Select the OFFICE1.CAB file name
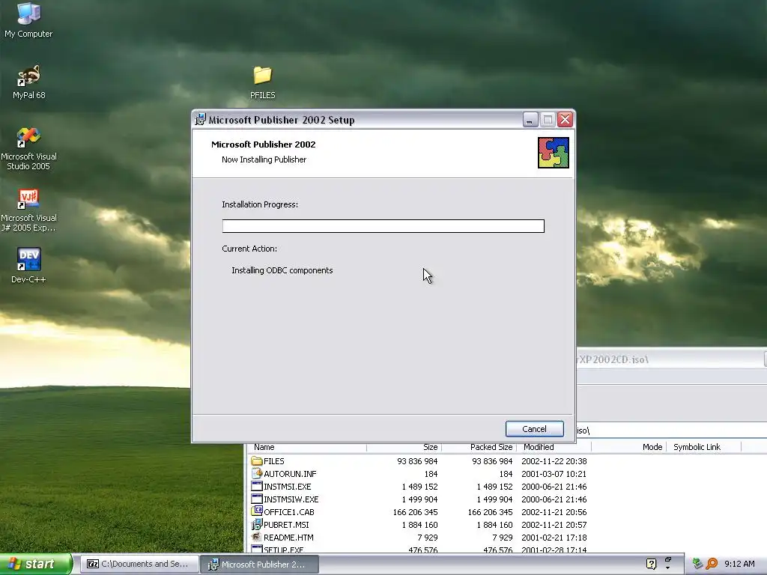 coord(289,512)
